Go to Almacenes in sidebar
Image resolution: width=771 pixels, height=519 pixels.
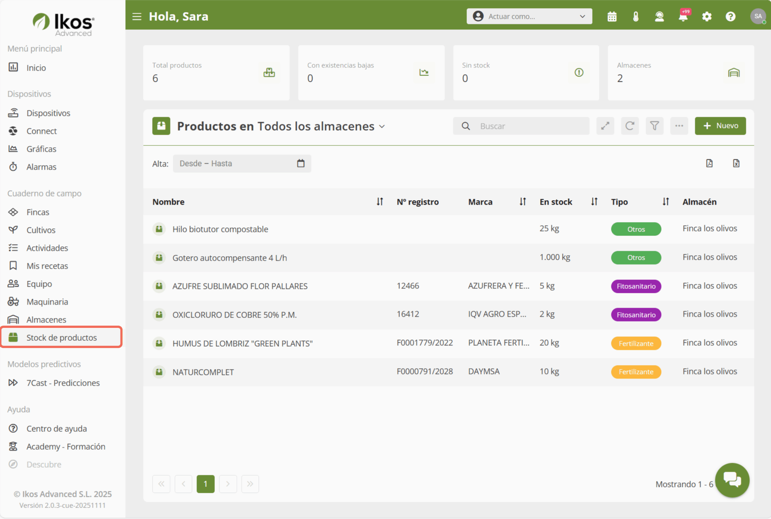(x=46, y=320)
